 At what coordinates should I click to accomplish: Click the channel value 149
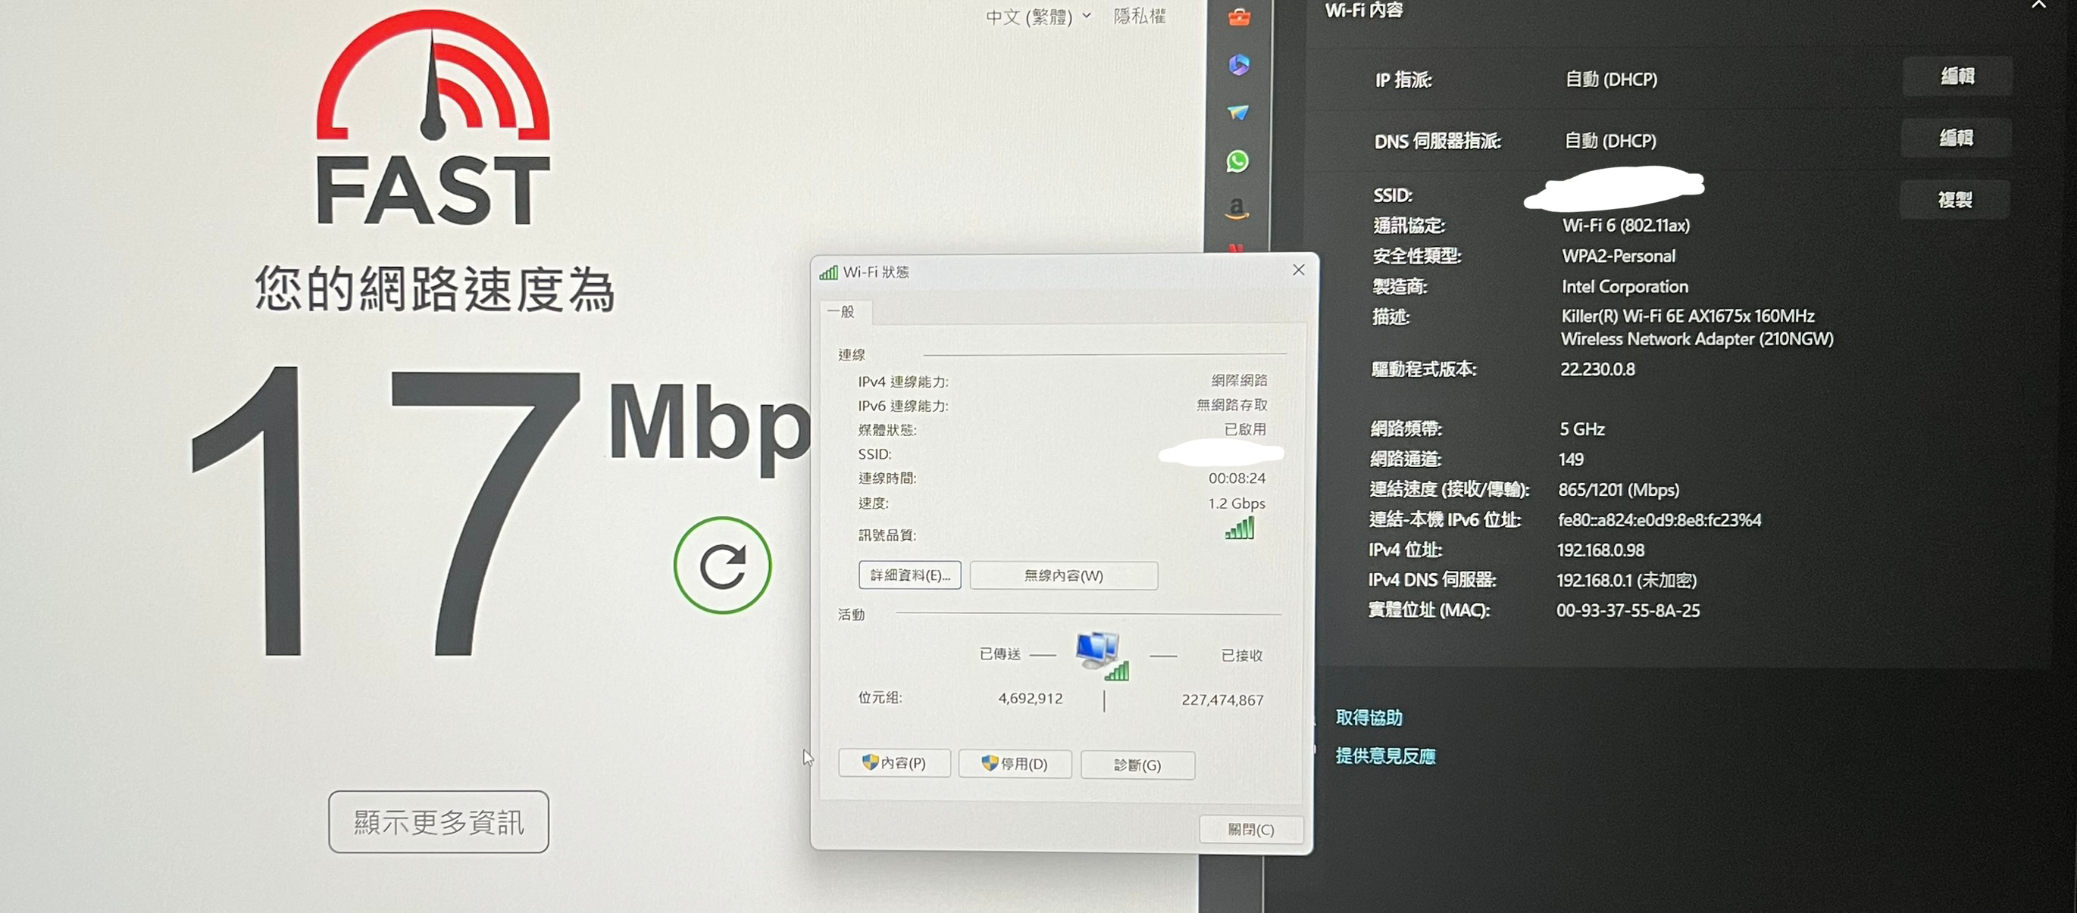point(1571,460)
